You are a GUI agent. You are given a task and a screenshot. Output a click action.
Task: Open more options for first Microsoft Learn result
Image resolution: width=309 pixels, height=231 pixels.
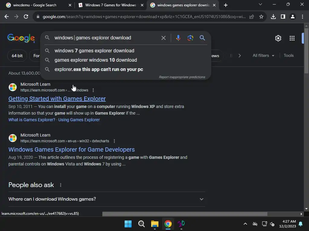93,90
